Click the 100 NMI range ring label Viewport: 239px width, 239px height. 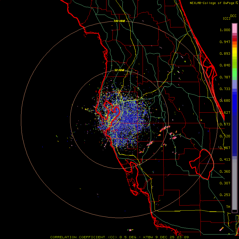119,21
